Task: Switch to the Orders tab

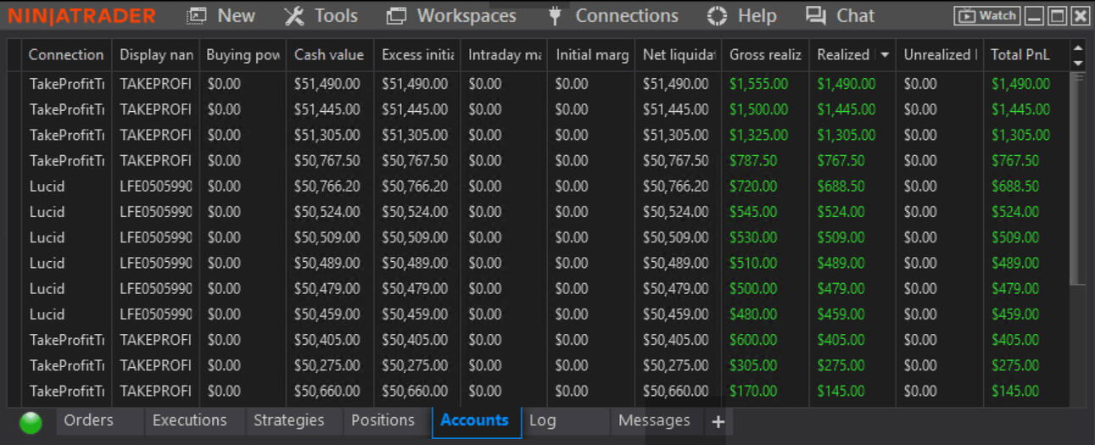Action: click(88, 420)
